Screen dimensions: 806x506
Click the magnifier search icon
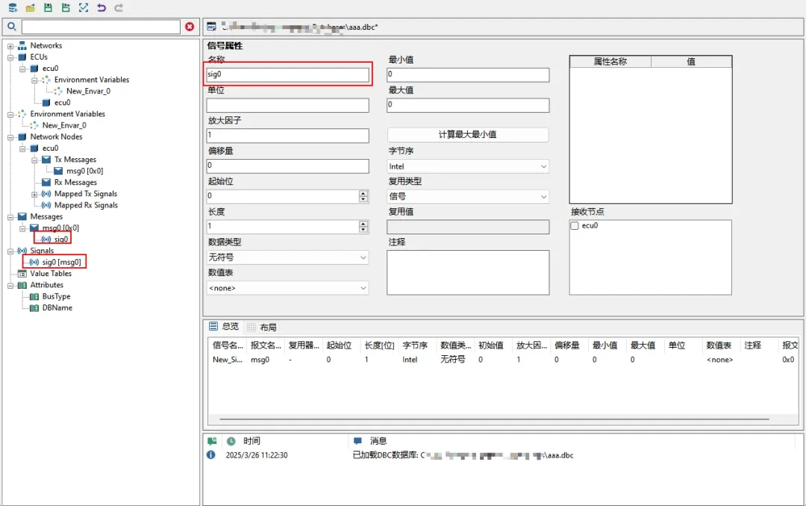click(12, 27)
